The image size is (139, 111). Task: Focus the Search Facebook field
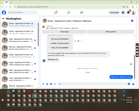[x=22, y=12]
